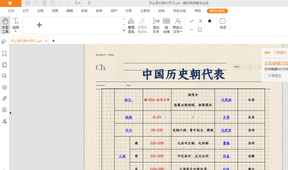Select the Hand tool

(5, 25)
